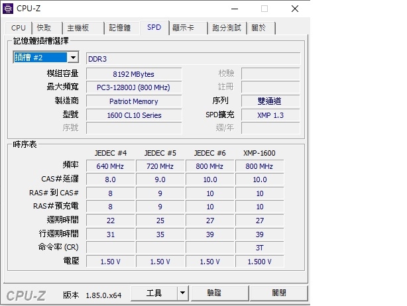Click the CAS# 延遲 row label
407x306 pixels.
pyautogui.click(x=60, y=179)
